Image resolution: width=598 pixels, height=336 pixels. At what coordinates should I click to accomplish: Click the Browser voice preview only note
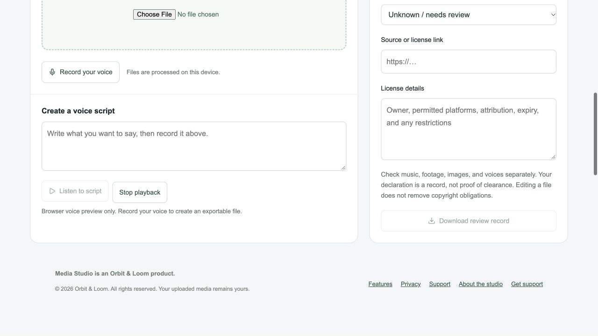142,211
